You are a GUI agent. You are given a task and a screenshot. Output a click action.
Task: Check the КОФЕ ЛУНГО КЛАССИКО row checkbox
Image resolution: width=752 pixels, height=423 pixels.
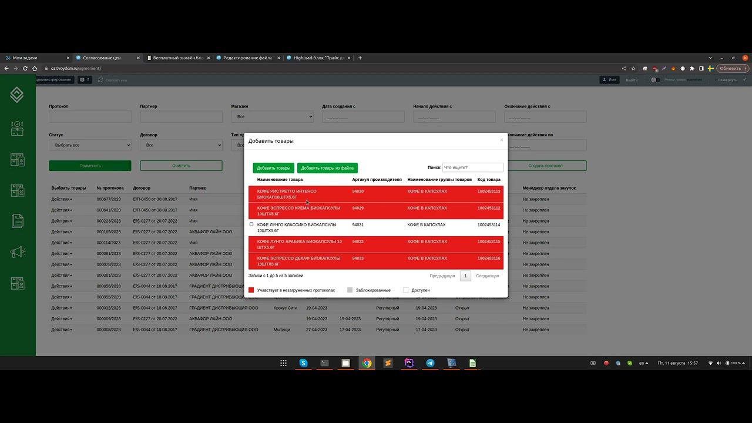pyautogui.click(x=251, y=224)
